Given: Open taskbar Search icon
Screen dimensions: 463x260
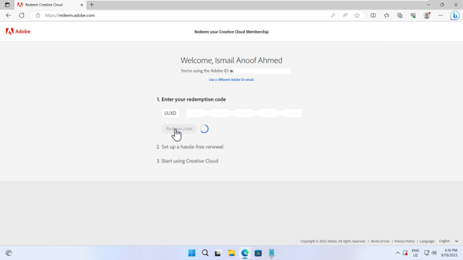Looking at the screenshot, I should tap(205, 253).
